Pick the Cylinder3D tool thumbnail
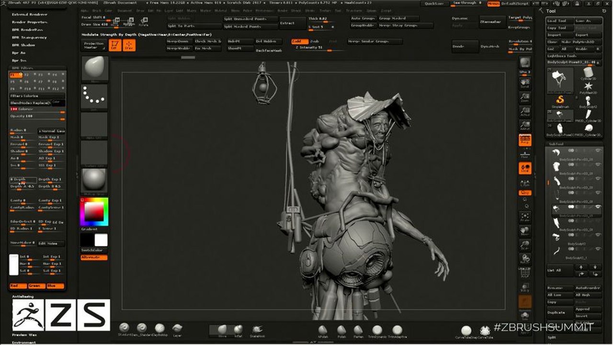The image size is (613, 345). [588, 73]
